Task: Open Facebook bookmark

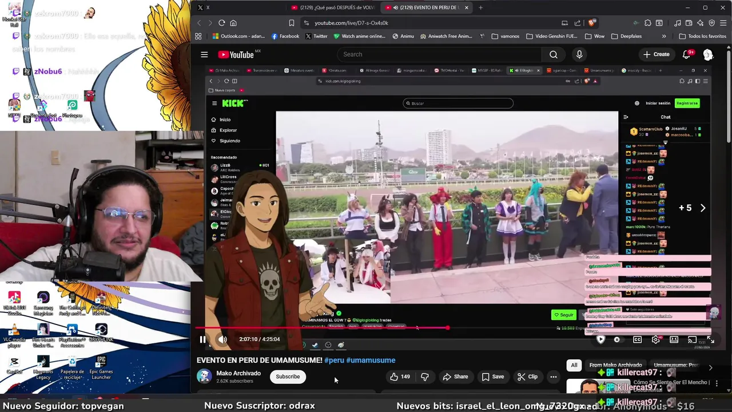Action: coord(285,36)
